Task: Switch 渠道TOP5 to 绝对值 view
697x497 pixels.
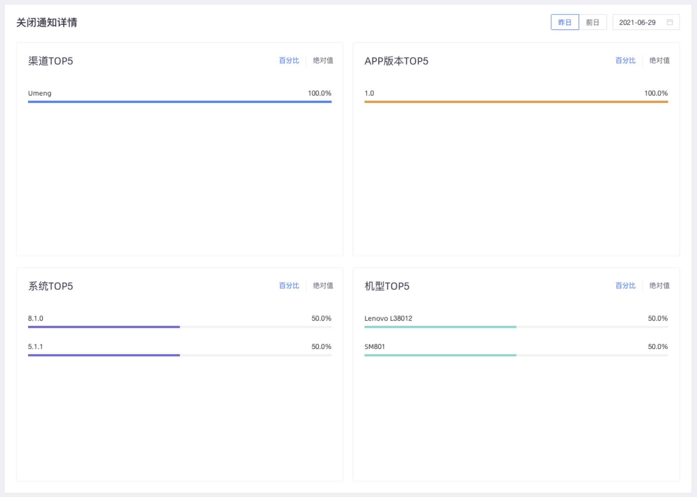Action: pos(323,60)
